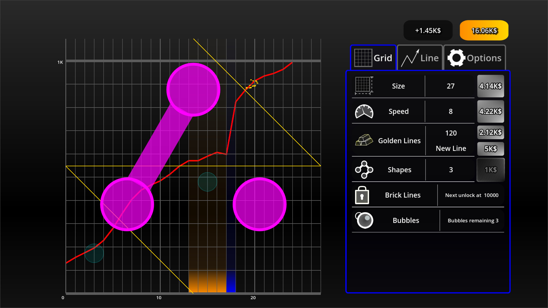The width and height of the screenshot is (548, 308).
Task: Click the +1.45K$ earnings display
Action: 428,30
